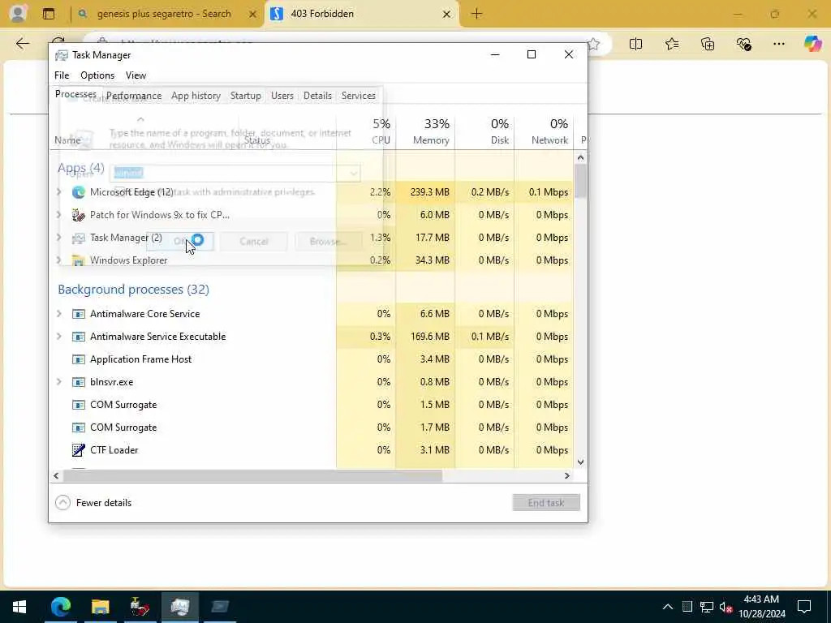Open Edge browser essentials heart icon

[743, 44]
